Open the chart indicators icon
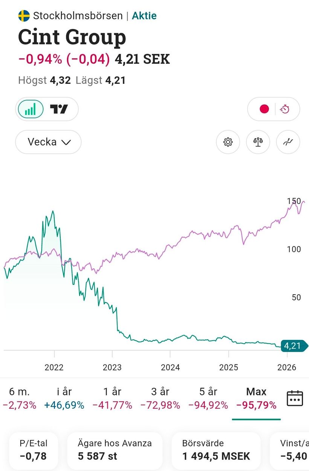The width and height of the screenshot is (309, 471). (288, 142)
